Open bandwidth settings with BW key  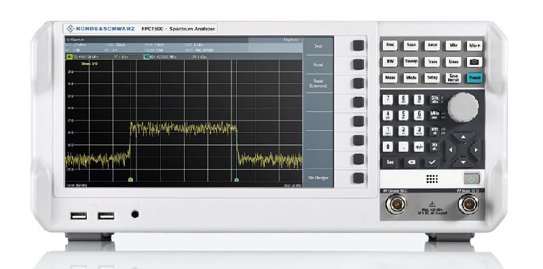point(390,62)
